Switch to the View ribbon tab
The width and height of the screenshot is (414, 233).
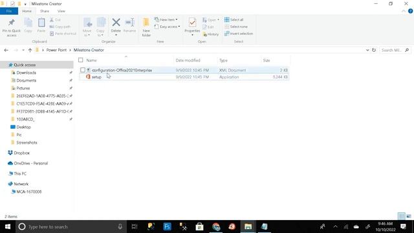coord(61,11)
